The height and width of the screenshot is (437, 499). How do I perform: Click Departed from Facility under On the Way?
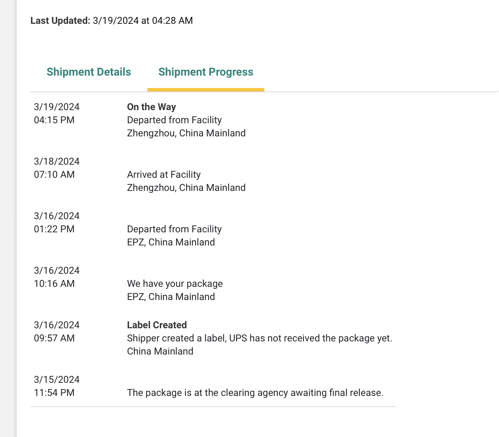tap(174, 120)
